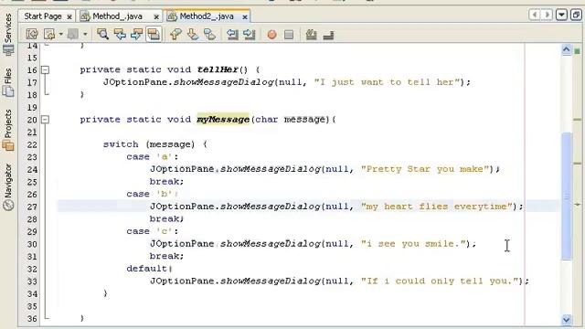This screenshot has width=585, height=329.
Task: Open the Services side panel
Action: [x=8, y=35]
